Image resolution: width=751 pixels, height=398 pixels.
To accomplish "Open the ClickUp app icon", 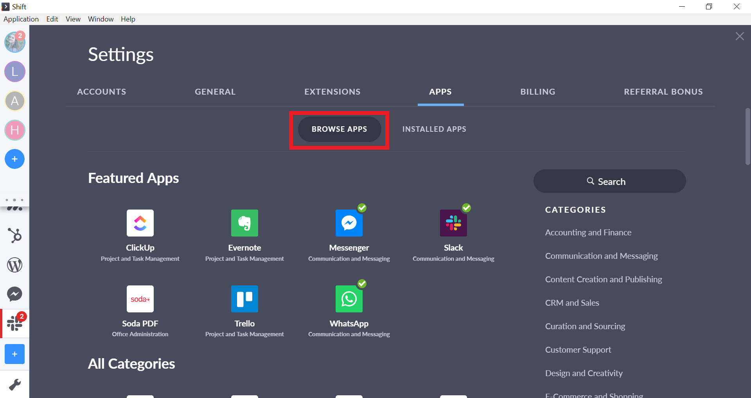I will tap(140, 223).
